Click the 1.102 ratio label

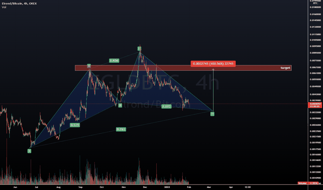pos(166,106)
